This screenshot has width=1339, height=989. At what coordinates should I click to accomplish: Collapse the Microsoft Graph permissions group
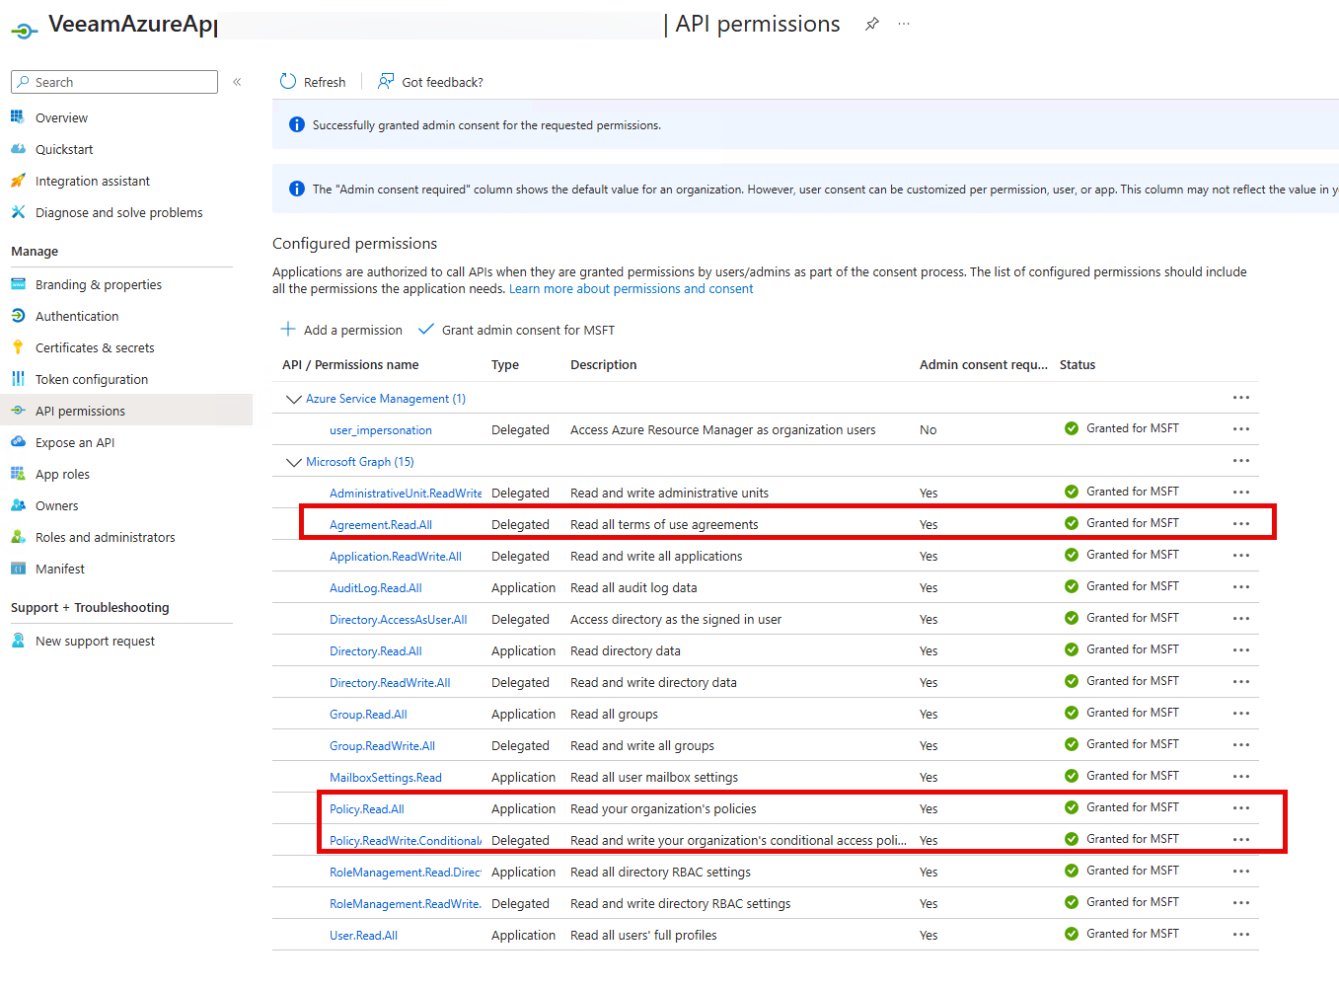coord(293,462)
